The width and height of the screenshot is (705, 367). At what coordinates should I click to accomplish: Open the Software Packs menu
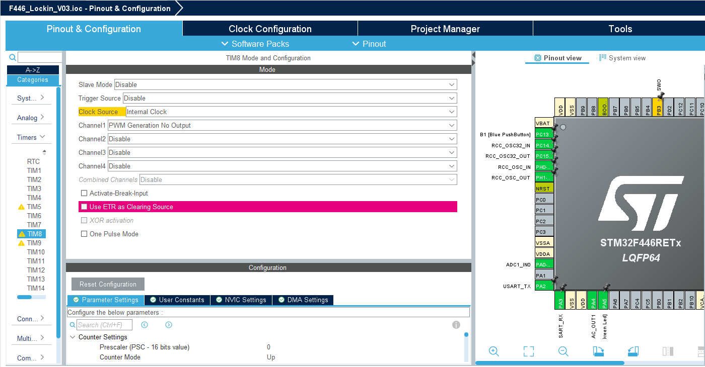pos(255,44)
